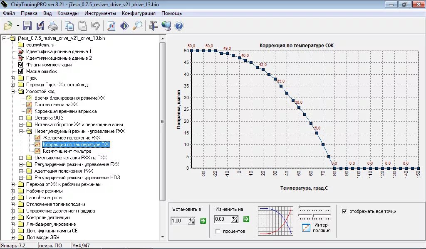426x249 pixels.
Task: Click the hammer and wrench settings icon
Action: (153, 26)
